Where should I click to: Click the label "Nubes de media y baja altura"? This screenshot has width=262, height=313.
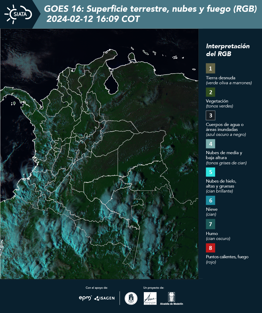[224, 155]
